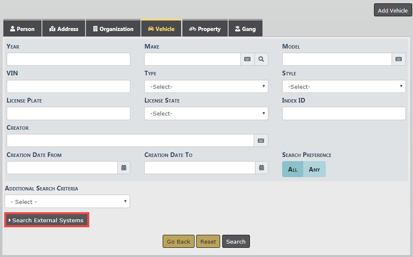Click the Search button

click(x=236, y=242)
